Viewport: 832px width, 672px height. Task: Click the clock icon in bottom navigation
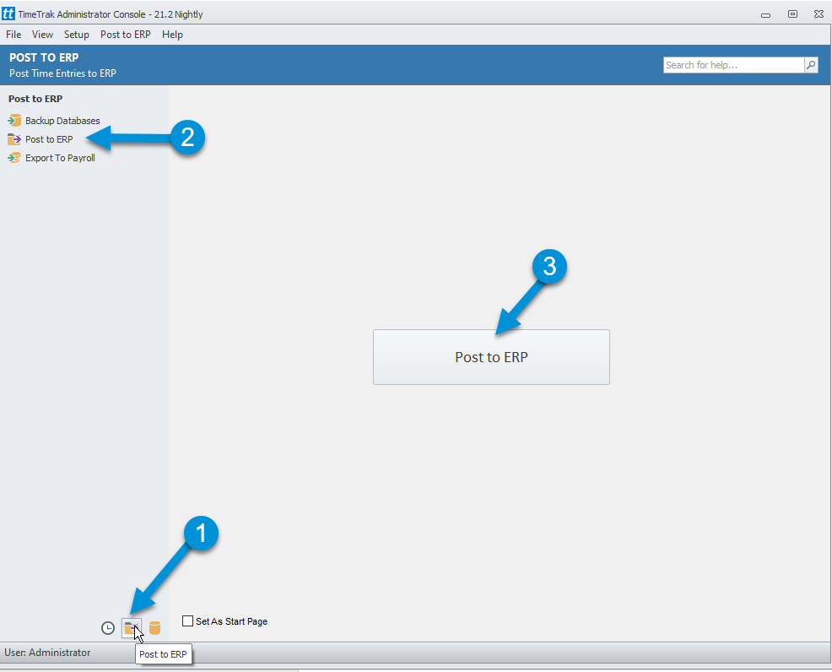tap(108, 628)
